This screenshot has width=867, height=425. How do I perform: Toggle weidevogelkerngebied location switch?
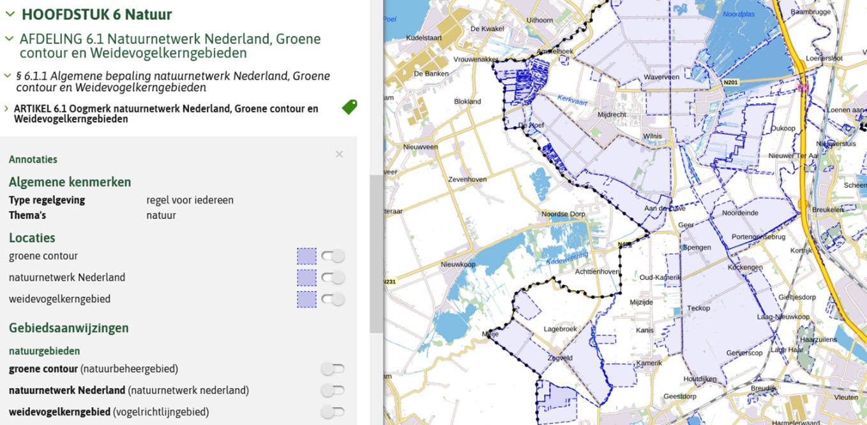pyautogui.click(x=333, y=299)
